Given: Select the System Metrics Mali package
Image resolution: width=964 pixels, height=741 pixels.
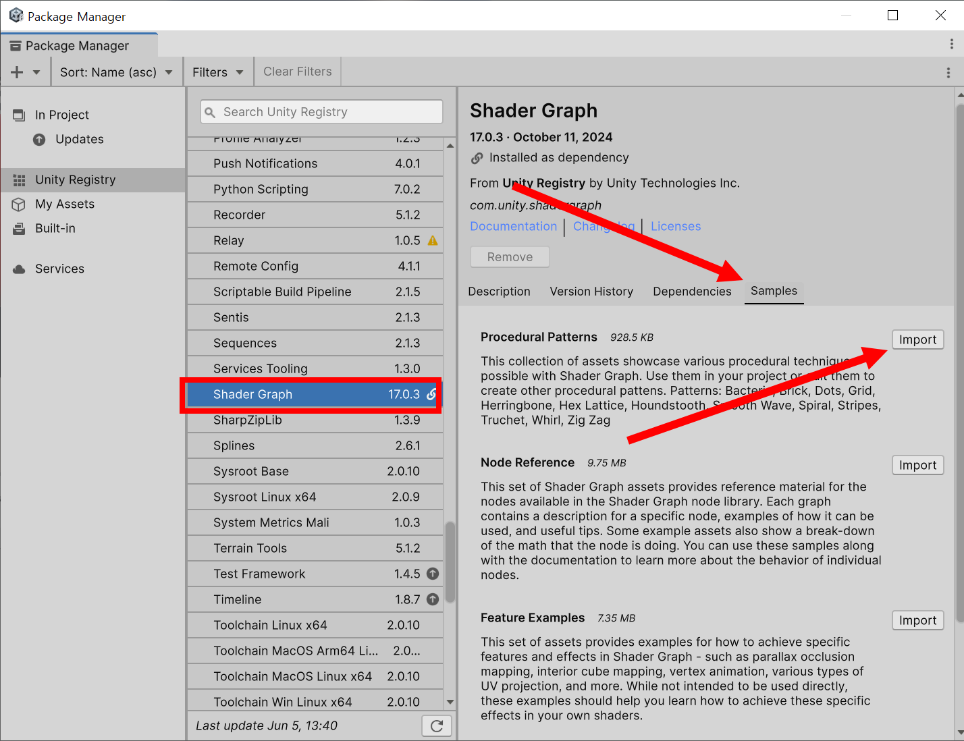Looking at the screenshot, I should pyautogui.click(x=315, y=522).
